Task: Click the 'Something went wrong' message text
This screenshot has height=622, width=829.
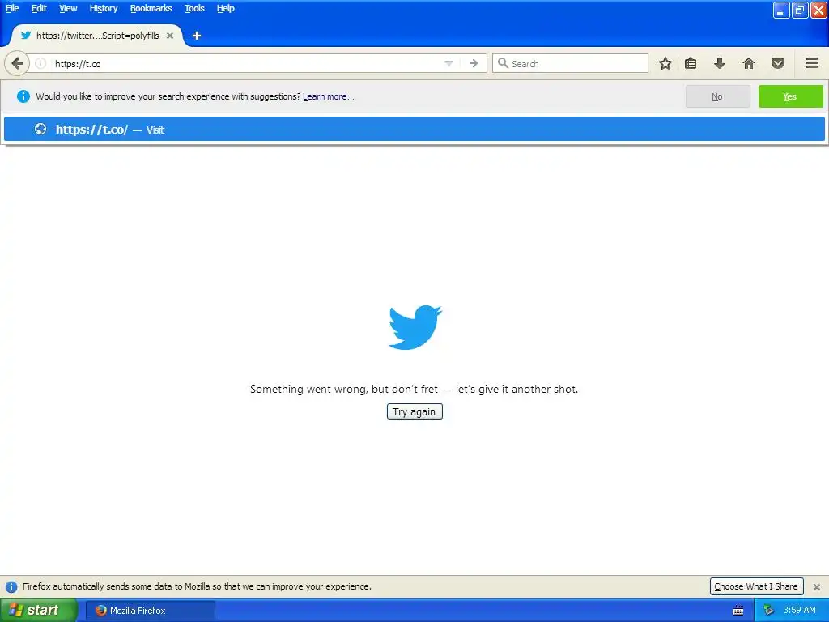Action: point(414,390)
